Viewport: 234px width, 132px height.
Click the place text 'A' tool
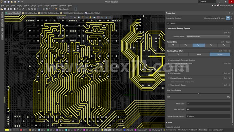pos(106,17)
